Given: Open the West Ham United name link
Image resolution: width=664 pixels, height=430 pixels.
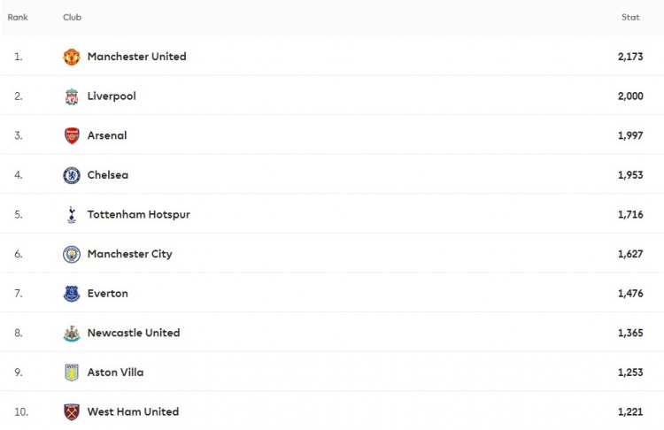Looking at the screenshot, I should [133, 411].
